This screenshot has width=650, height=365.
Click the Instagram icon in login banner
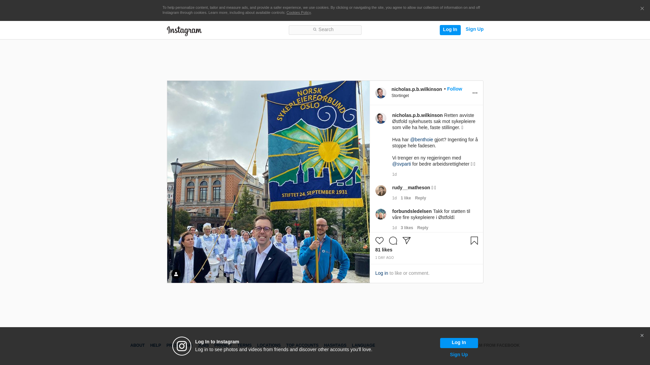click(x=182, y=346)
